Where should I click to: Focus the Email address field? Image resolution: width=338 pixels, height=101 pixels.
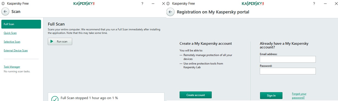pos(288,59)
